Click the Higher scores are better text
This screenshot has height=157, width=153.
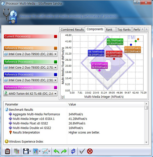tap(84, 132)
